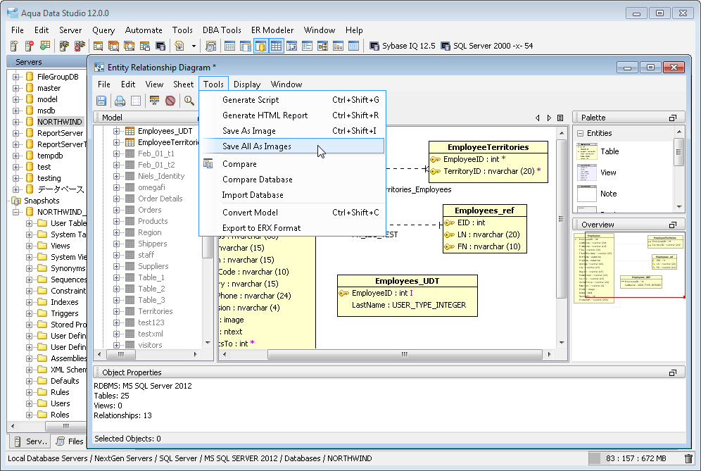The width and height of the screenshot is (701, 471).
Task: Select the NORTHWIND database in Servers tree
Action: 59,122
